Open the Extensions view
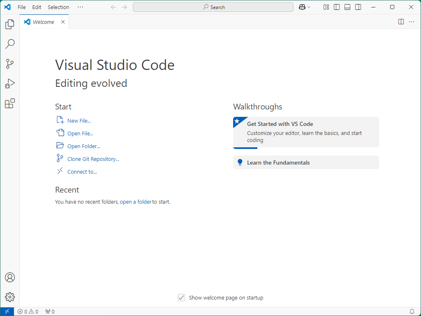The image size is (421, 316). [x=10, y=103]
